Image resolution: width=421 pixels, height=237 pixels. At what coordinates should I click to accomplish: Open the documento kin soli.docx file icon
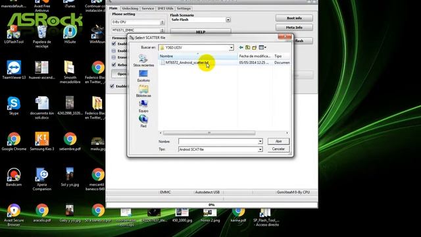(x=42, y=108)
